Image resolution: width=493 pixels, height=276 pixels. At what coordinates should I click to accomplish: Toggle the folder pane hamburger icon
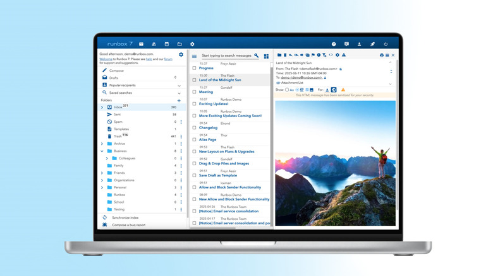(x=194, y=56)
